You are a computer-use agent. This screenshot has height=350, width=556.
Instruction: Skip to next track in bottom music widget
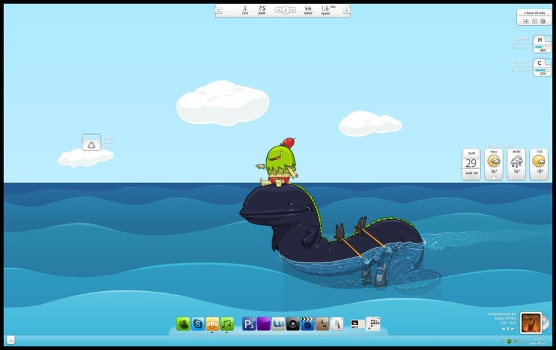pyautogui.click(x=513, y=328)
